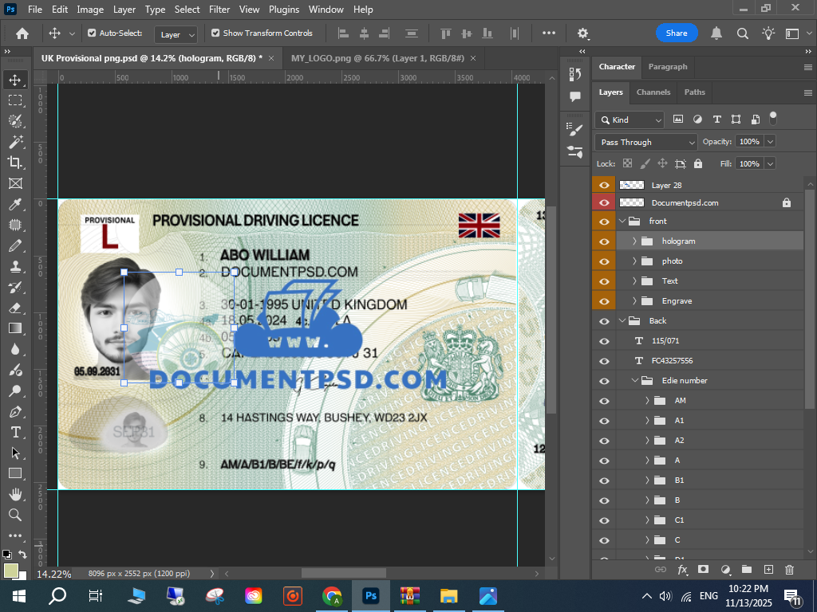817x612 pixels.
Task: Open the Pass Through blend mode dropdown
Action: [646, 142]
